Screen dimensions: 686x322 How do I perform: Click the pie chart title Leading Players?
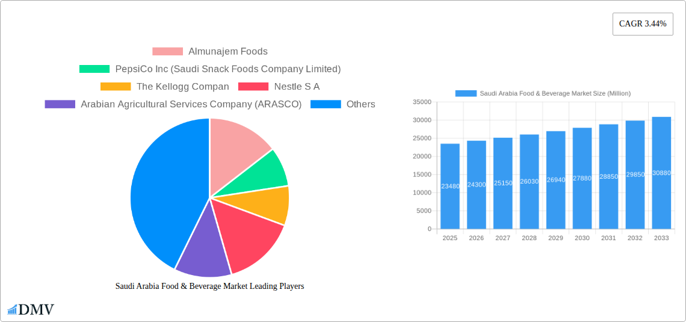[209, 286]
